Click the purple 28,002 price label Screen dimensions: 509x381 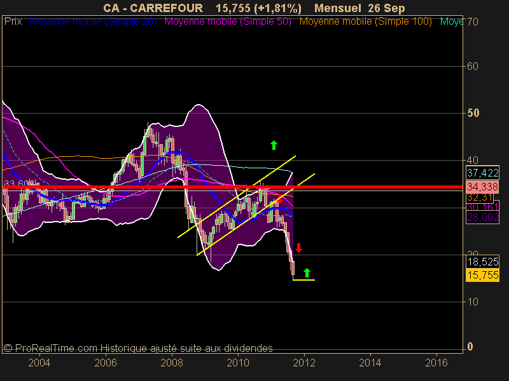[x=483, y=217]
